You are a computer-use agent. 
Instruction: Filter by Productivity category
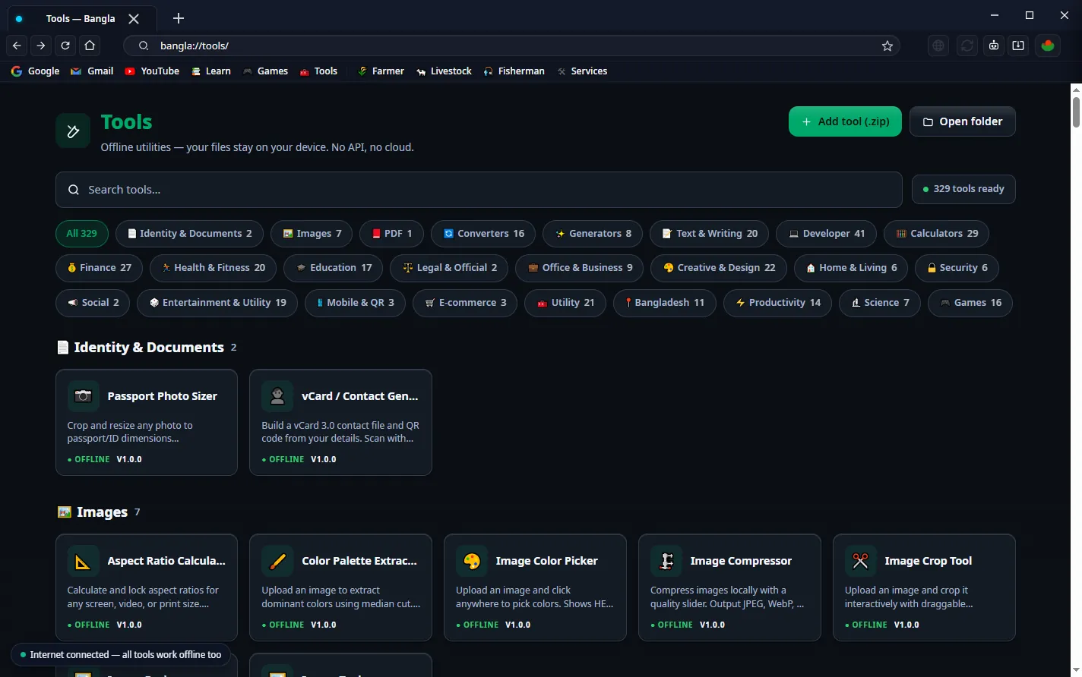click(x=777, y=303)
